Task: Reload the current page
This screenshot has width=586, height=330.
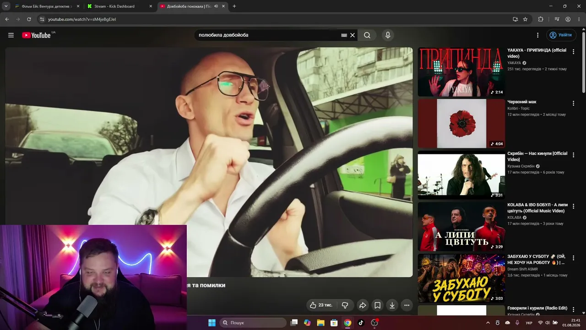Action: click(29, 19)
